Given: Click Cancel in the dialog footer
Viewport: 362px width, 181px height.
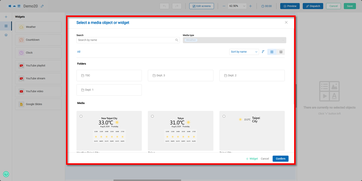Looking at the screenshot, I should tap(265, 159).
